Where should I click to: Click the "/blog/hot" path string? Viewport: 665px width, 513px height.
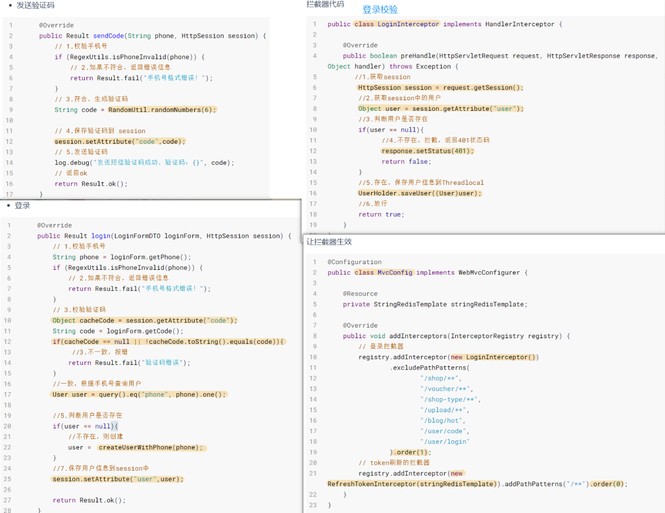coord(442,421)
